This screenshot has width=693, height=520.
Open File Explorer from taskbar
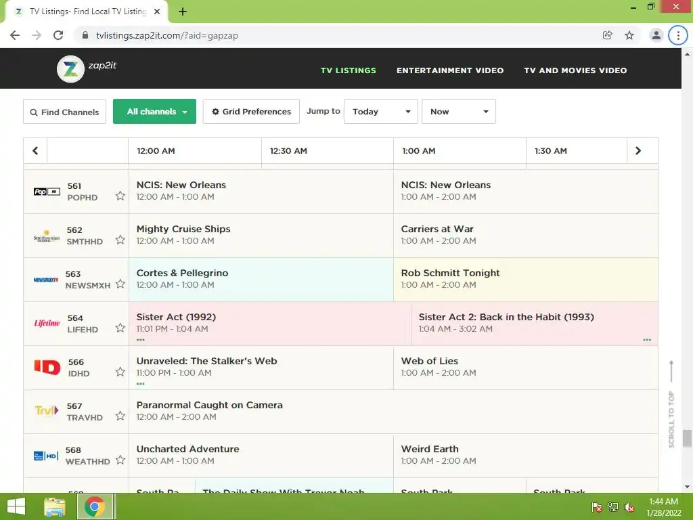coord(55,506)
